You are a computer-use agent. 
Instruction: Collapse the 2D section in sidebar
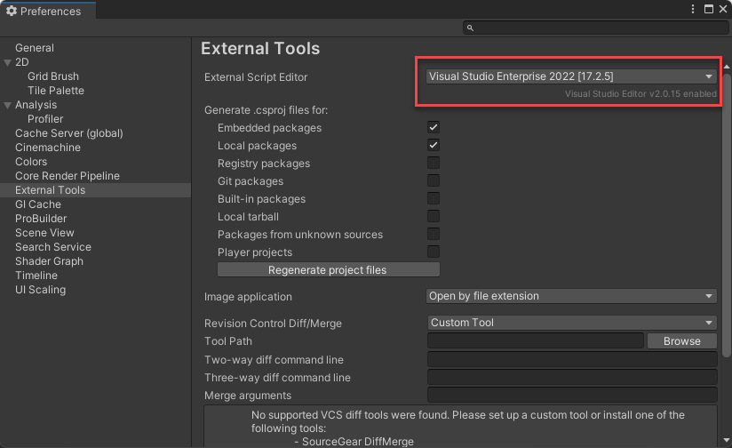click(8, 62)
